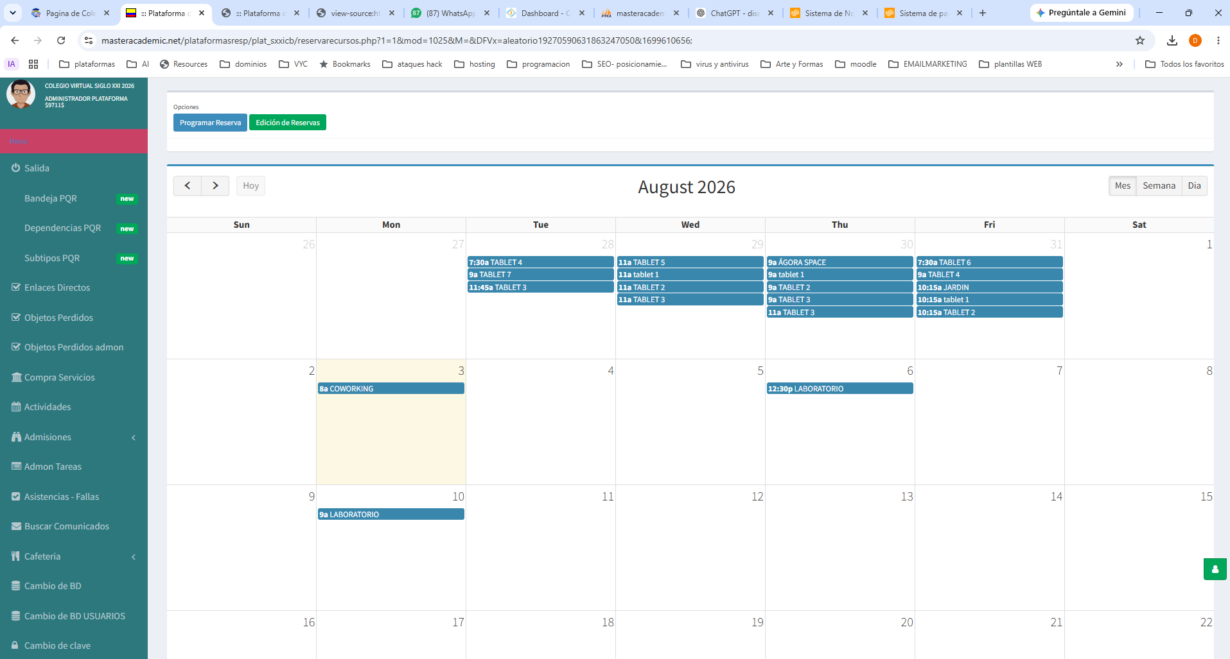This screenshot has height=659, width=1230.
Task: Click the Buscar Comunicados envelope icon
Action: click(x=17, y=526)
